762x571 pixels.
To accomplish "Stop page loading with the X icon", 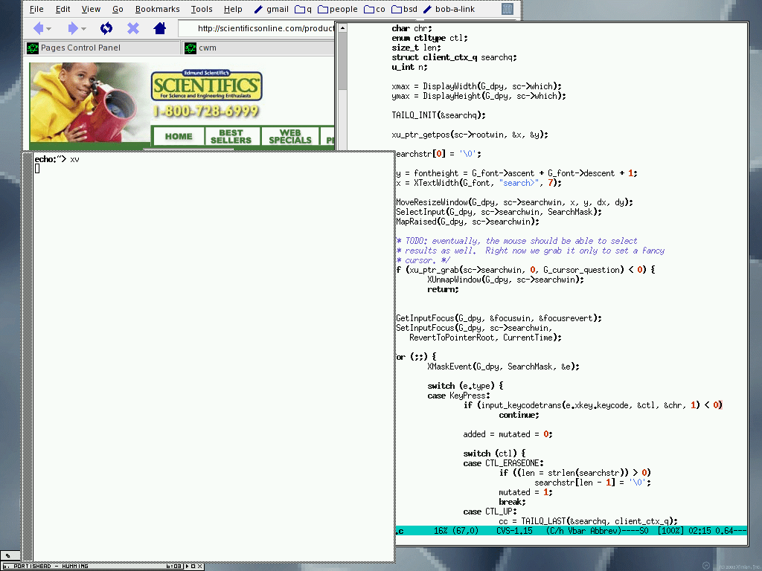I will click(133, 28).
